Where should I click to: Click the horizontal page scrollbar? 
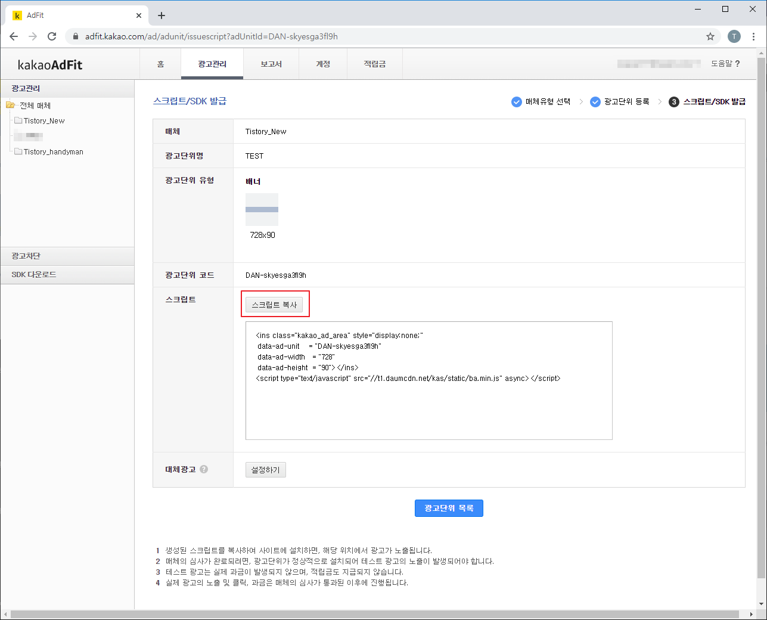coord(375,614)
